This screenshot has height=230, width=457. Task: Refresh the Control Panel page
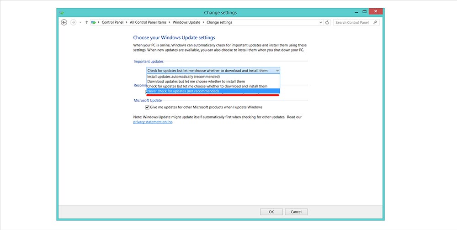click(x=327, y=22)
